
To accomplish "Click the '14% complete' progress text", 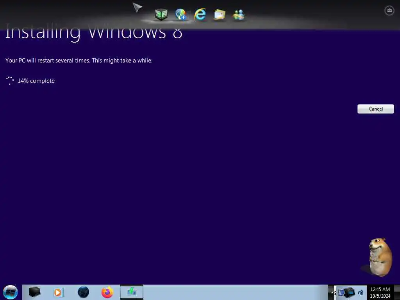I will (x=36, y=81).
